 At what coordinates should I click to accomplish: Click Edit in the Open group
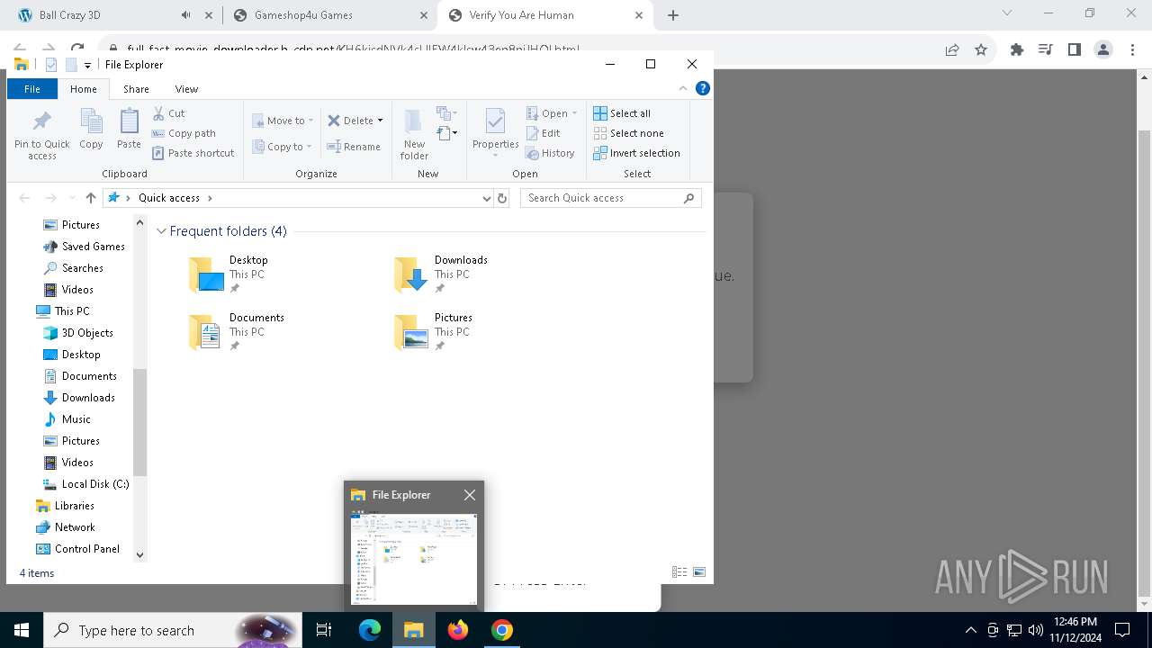tap(544, 133)
